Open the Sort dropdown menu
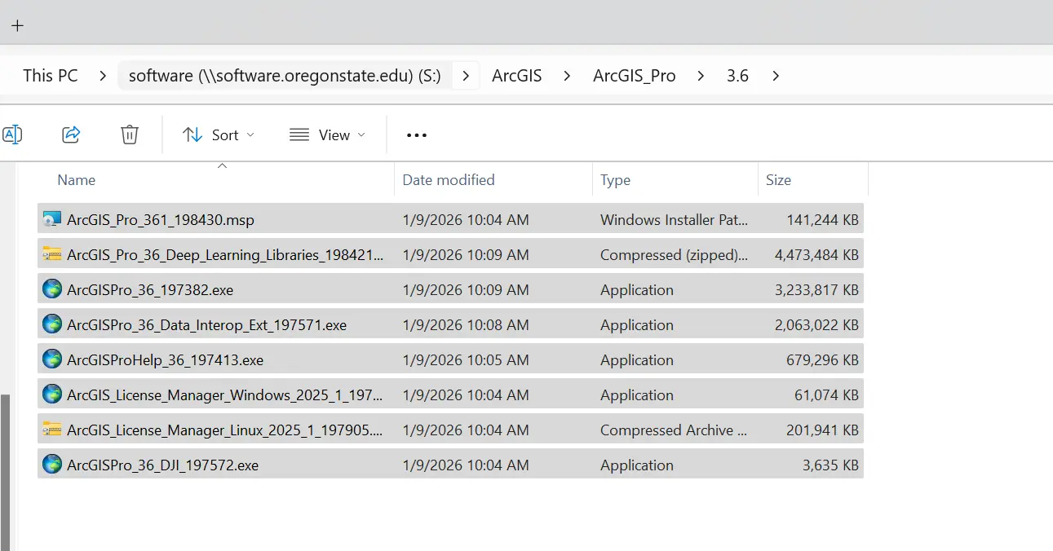This screenshot has width=1053, height=551. [x=219, y=135]
